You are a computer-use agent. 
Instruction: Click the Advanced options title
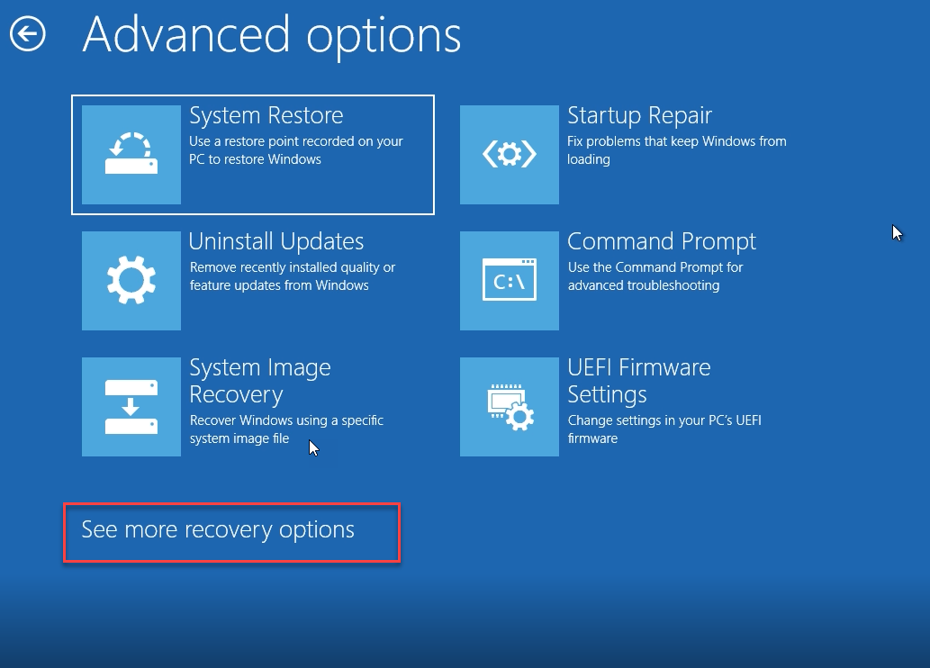(x=271, y=36)
